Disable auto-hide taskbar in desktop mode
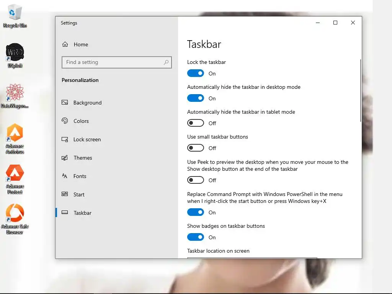Screen dimensions: 392x294 [x=196, y=98]
